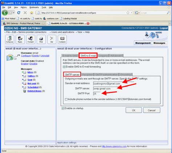Viewport: 172px width, 153px height.
Task: Click the Not sent folder icon
Action: pyautogui.click(x=24, y=84)
